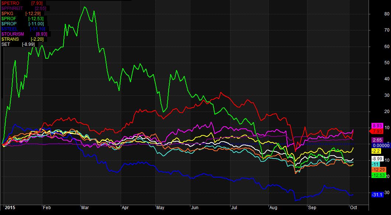Image resolution: width=391 pixels, height=215 pixels.
Task: Click the Apr marker on time axis
Action: pos(125,208)
